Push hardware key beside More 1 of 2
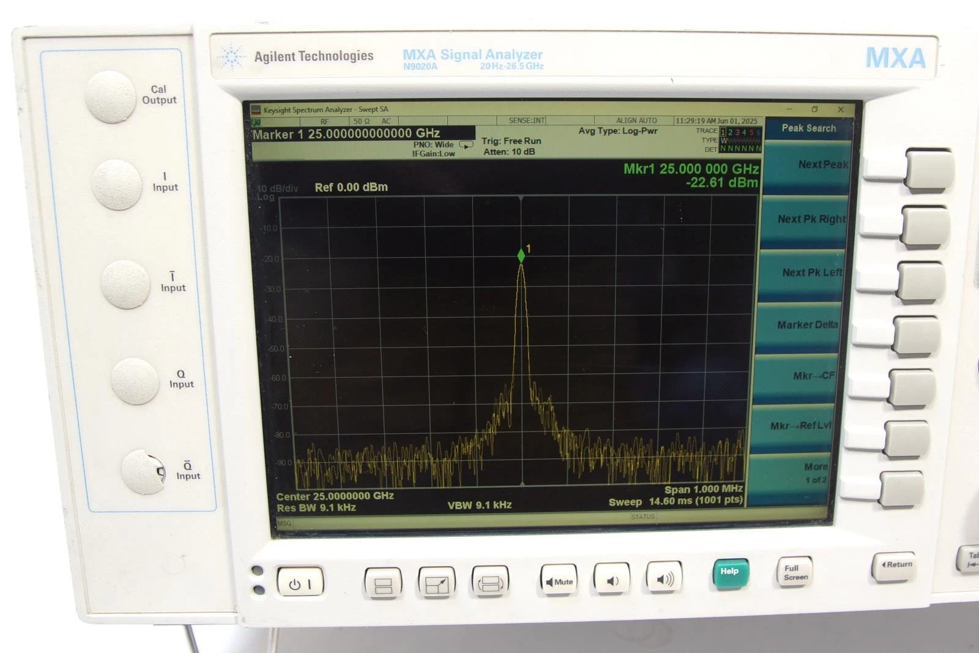979x653 pixels. pos(902,488)
